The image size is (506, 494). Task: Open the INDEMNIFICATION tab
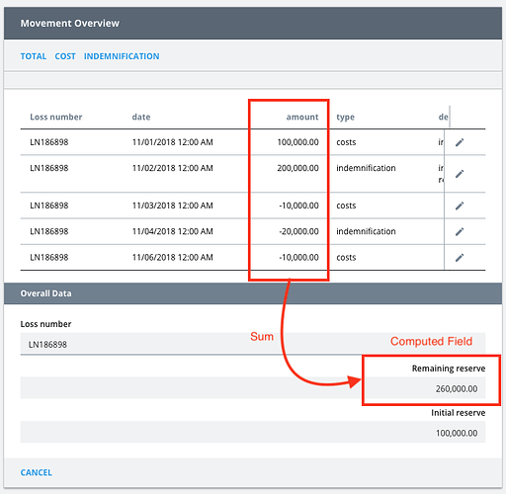pyautogui.click(x=122, y=56)
